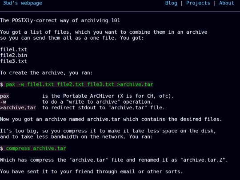Click the 'write to archive' operation description

tap(97, 102)
